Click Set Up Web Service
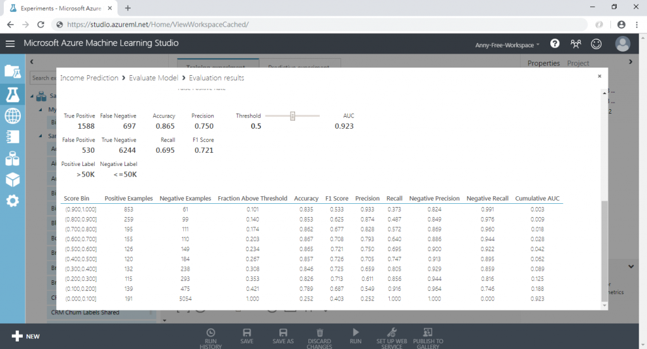647x349 pixels. point(392,339)
